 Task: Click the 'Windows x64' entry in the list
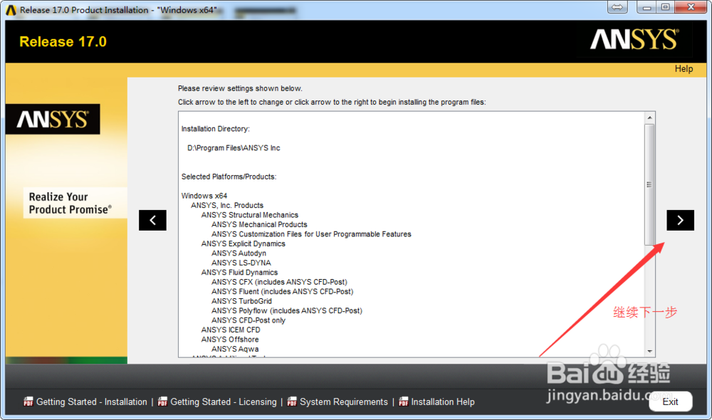click(204, 196)
